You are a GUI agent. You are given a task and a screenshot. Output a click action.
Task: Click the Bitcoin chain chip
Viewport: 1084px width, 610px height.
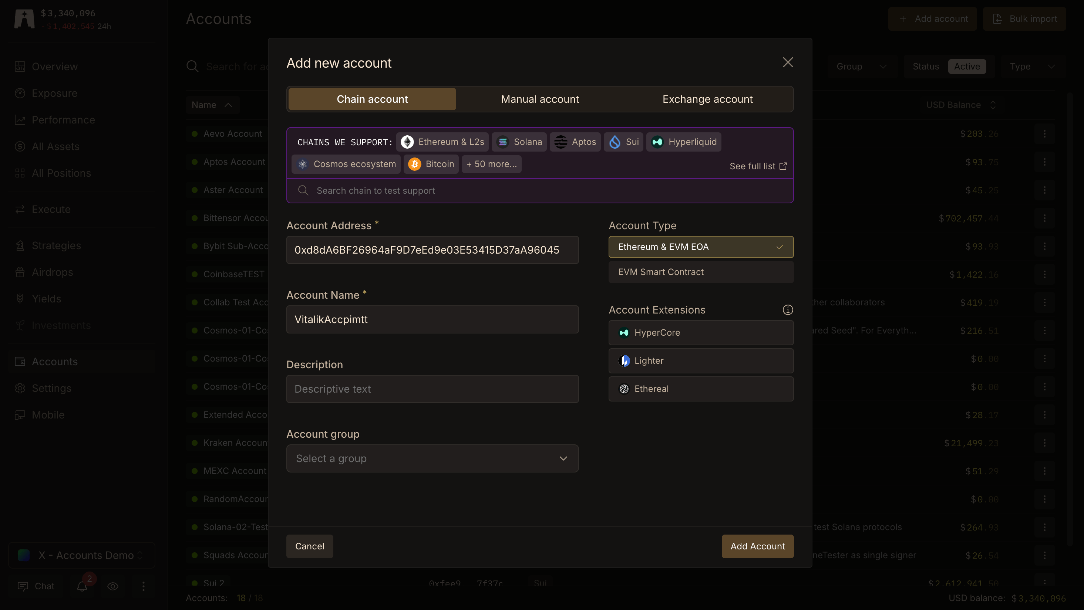click(x=431, y=164)
